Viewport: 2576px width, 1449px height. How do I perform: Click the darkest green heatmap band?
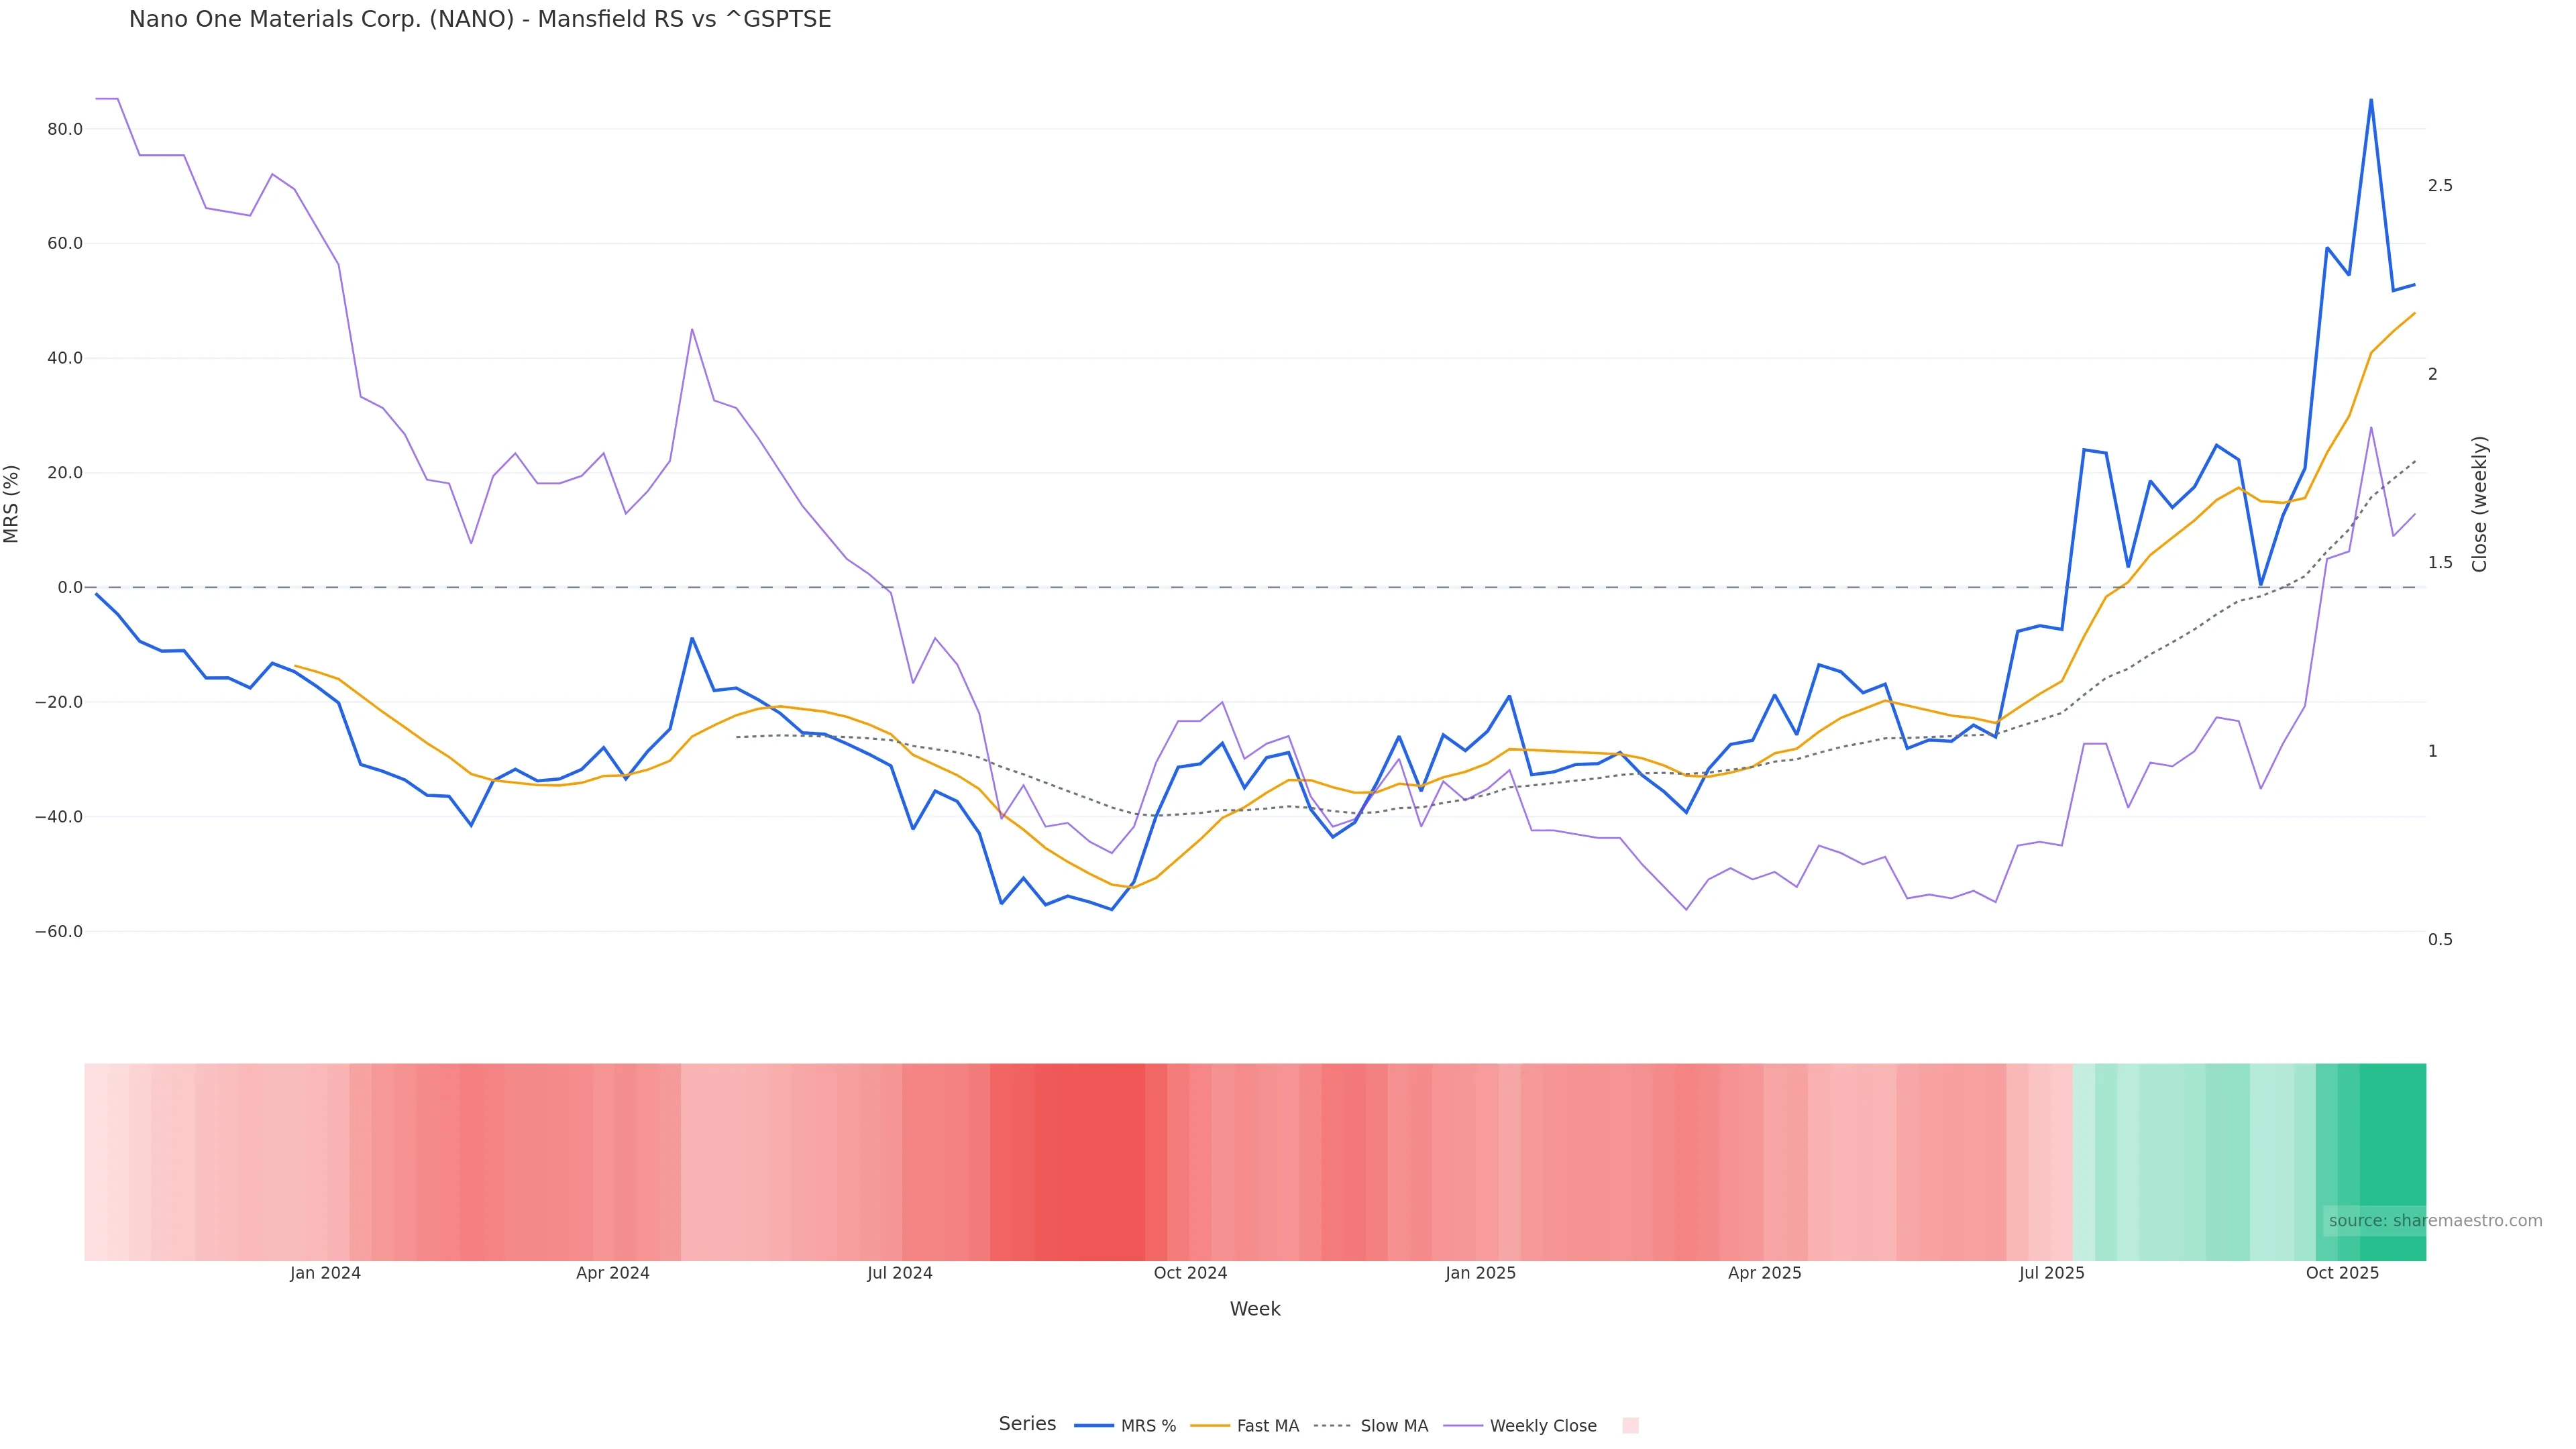point(2392,1162)
